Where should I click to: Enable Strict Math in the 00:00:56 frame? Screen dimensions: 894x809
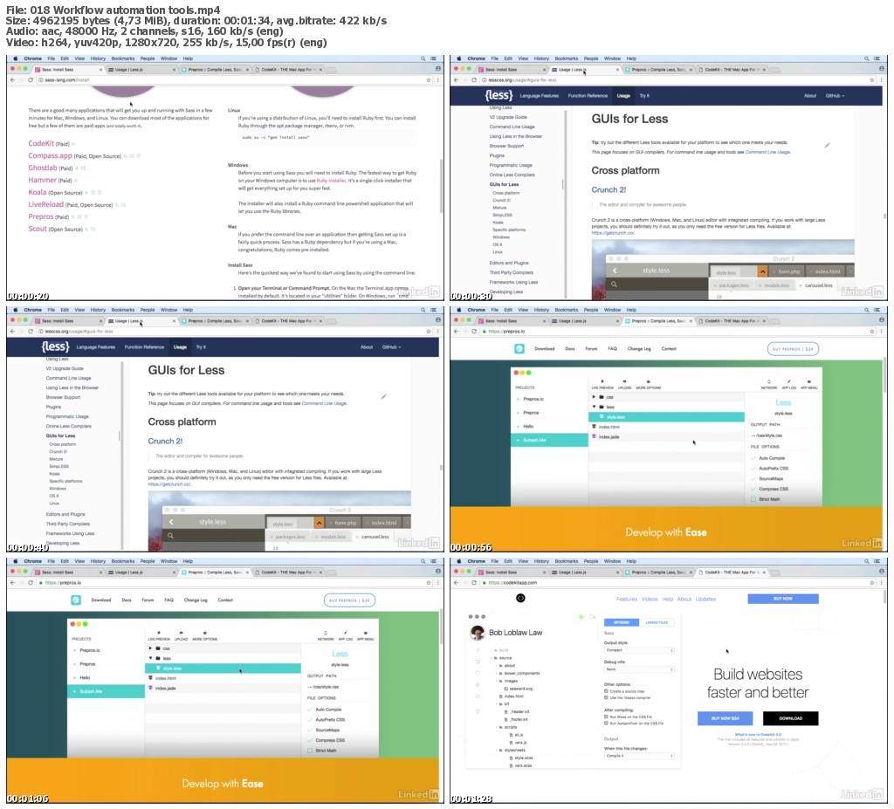coord(753,499)
